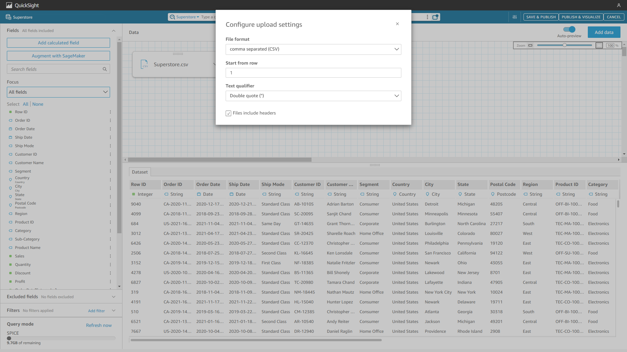Click Save & Publish button
This screenshot has height=352, width=627.
coord(541,17)
